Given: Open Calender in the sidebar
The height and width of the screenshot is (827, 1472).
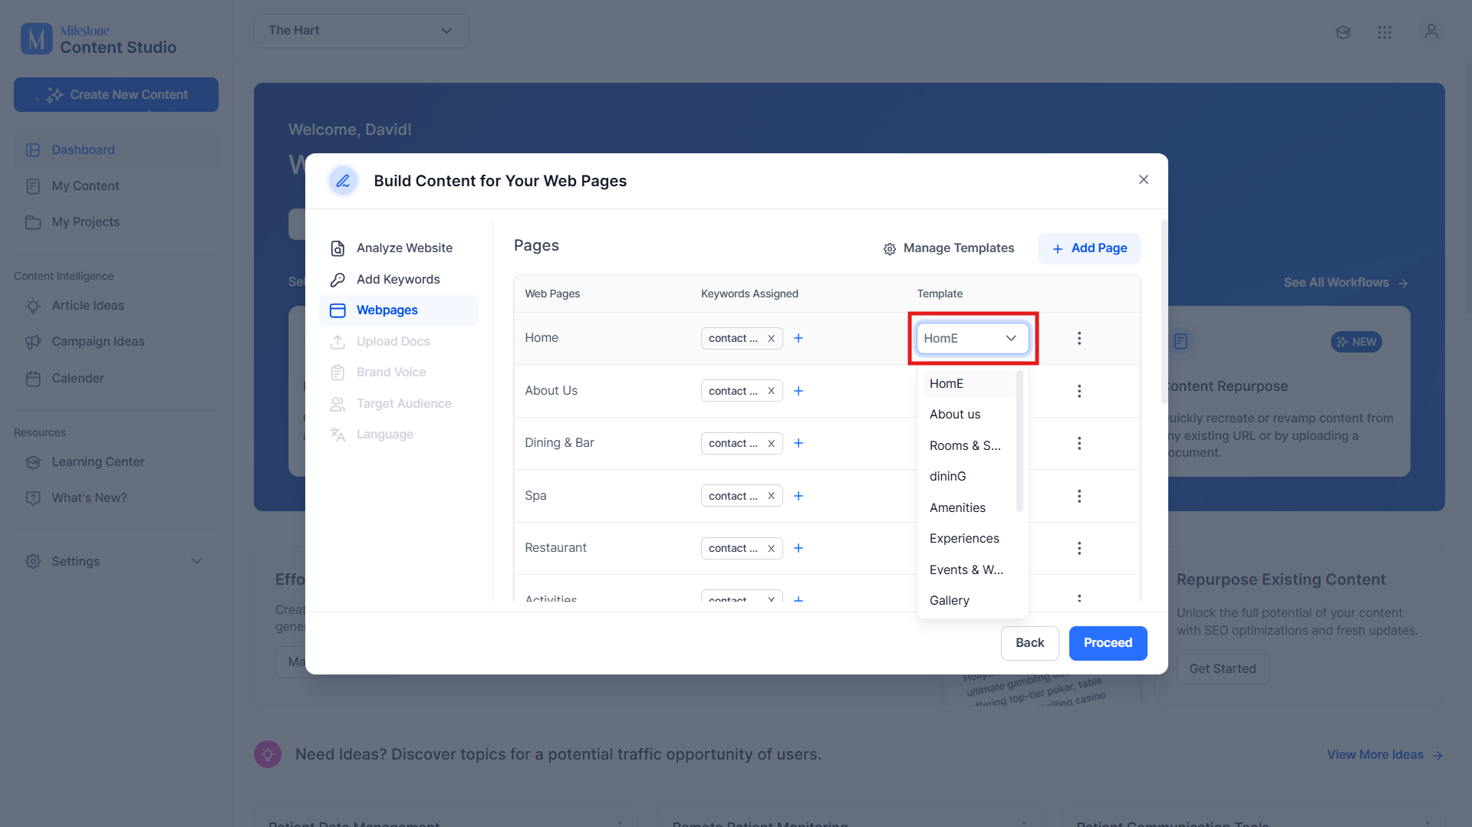Looking at the screenshot, I should click(116, 379).
